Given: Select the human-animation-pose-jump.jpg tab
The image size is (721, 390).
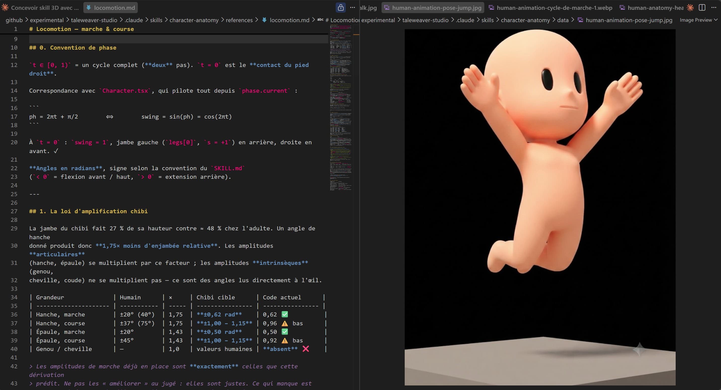Looking at the screenshot, I should pyautogui.click(x=433, y=8).
